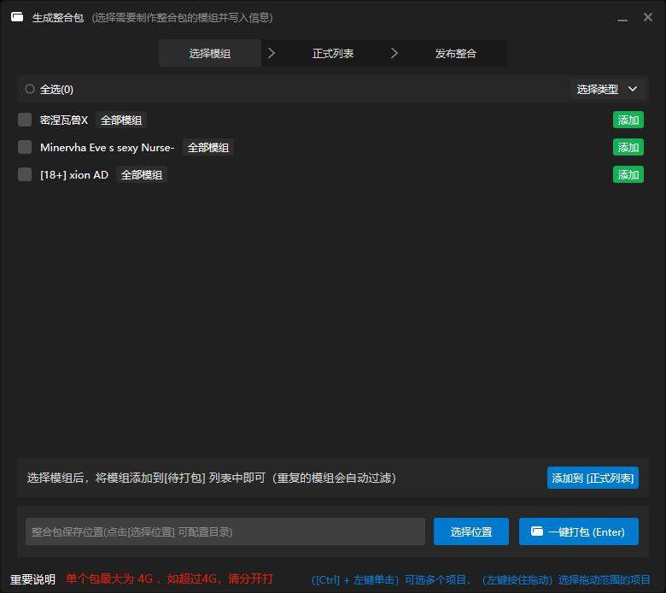Viewport: 666px width, 593px height.
Task: Check the Minervha Eve s sexy Nurse- checkbox
Action: click(x=25, y=147)
